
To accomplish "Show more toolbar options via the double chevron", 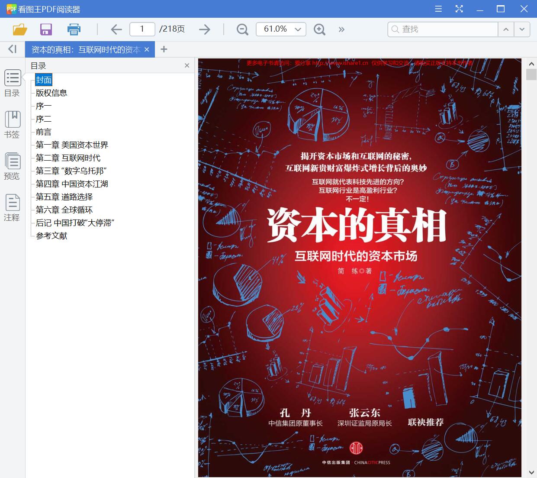I will click(342, 29).
